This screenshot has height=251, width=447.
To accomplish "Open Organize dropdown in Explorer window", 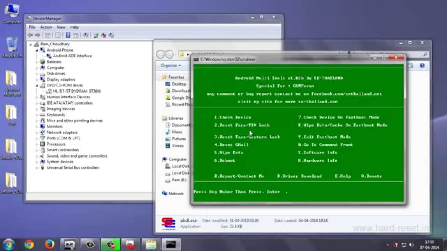I will [x=171, y=65].
